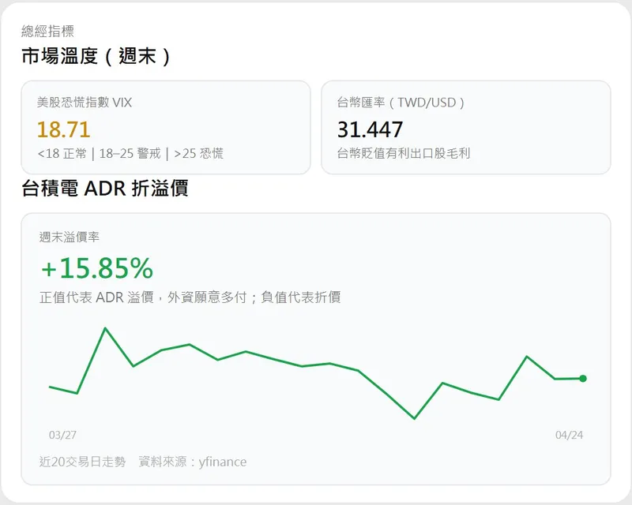Click the 週末溢價率 label

coord(70,237)
